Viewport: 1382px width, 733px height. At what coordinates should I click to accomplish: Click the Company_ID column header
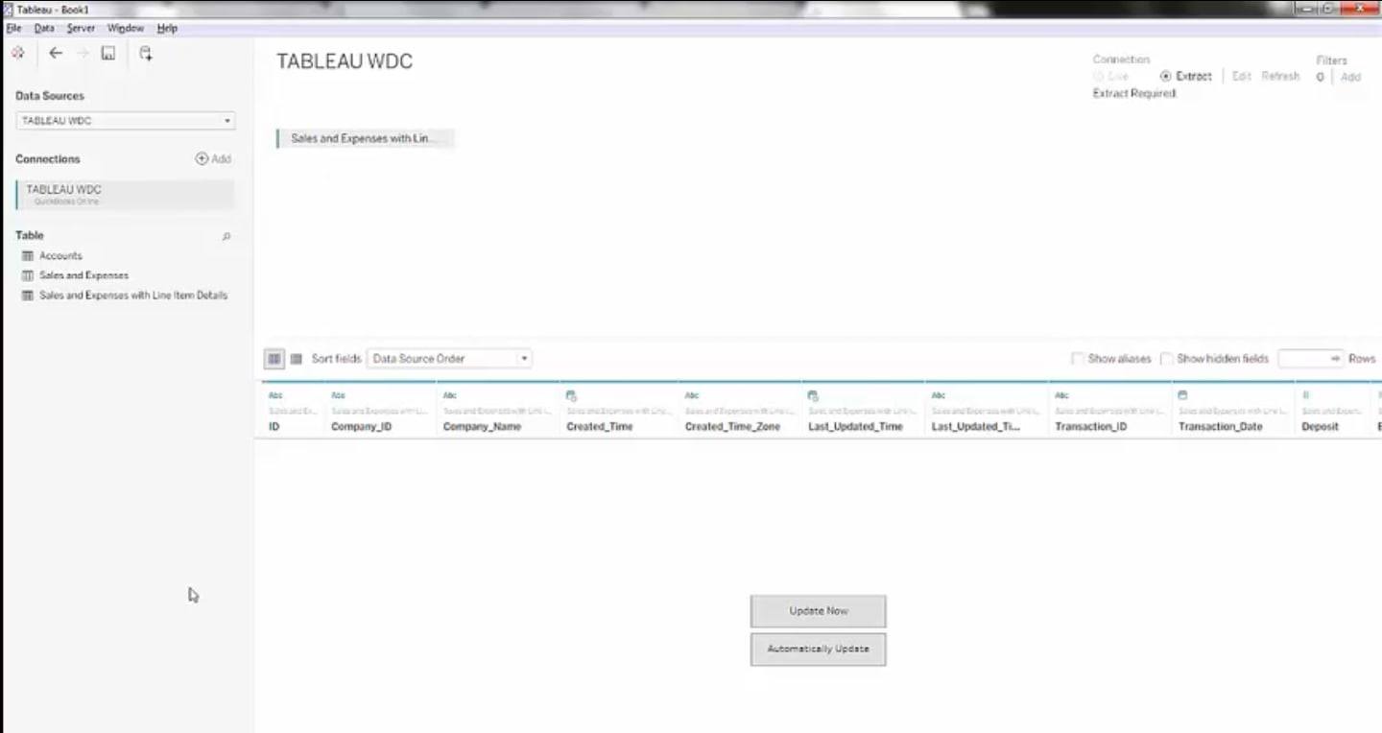(361, 427)
